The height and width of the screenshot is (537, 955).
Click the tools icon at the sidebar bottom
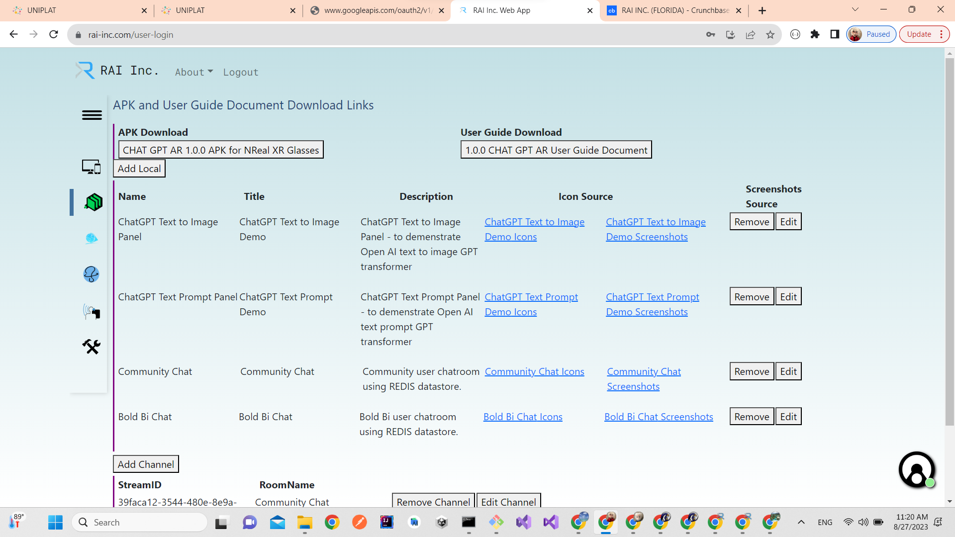point(91,347)
